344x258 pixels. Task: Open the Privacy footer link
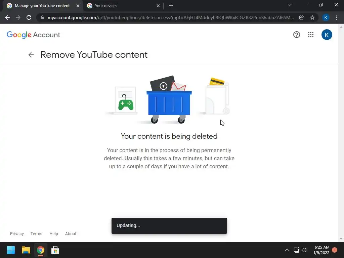point(17,234)
